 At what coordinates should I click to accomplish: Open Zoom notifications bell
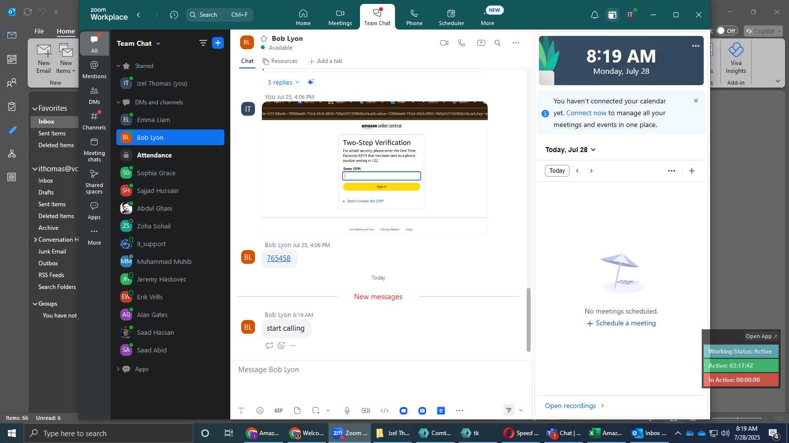point(595,15)
